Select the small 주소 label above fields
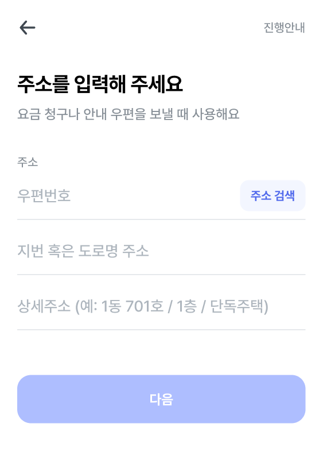The image size is (323, 458). pyautogui.click(x=28, y=162)
